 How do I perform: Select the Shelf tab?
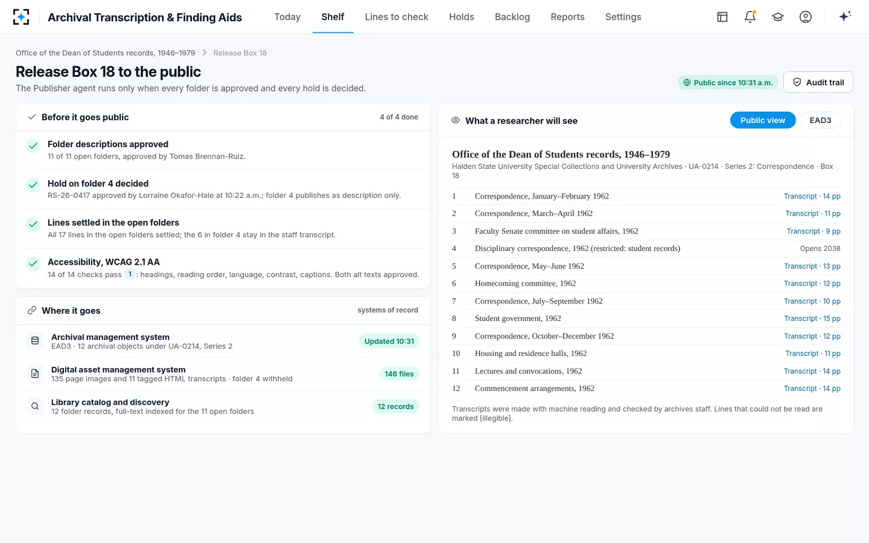tap(333, 17)
